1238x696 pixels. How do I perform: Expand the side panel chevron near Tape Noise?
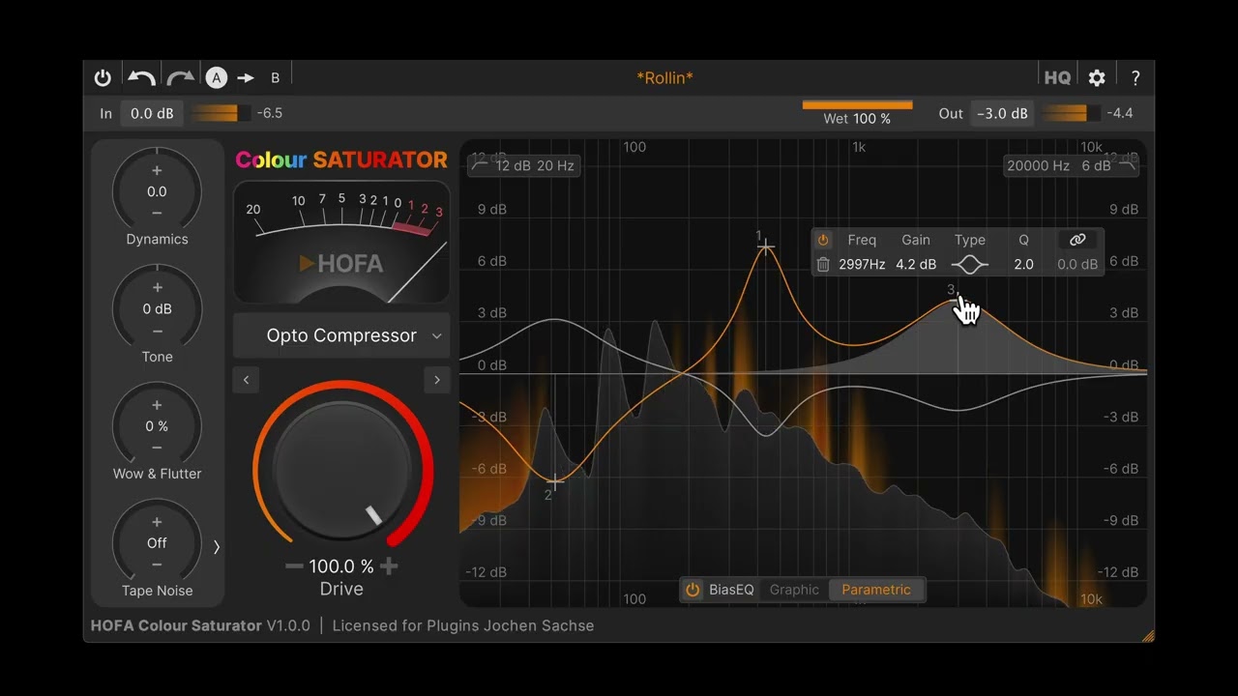[216, 547]
